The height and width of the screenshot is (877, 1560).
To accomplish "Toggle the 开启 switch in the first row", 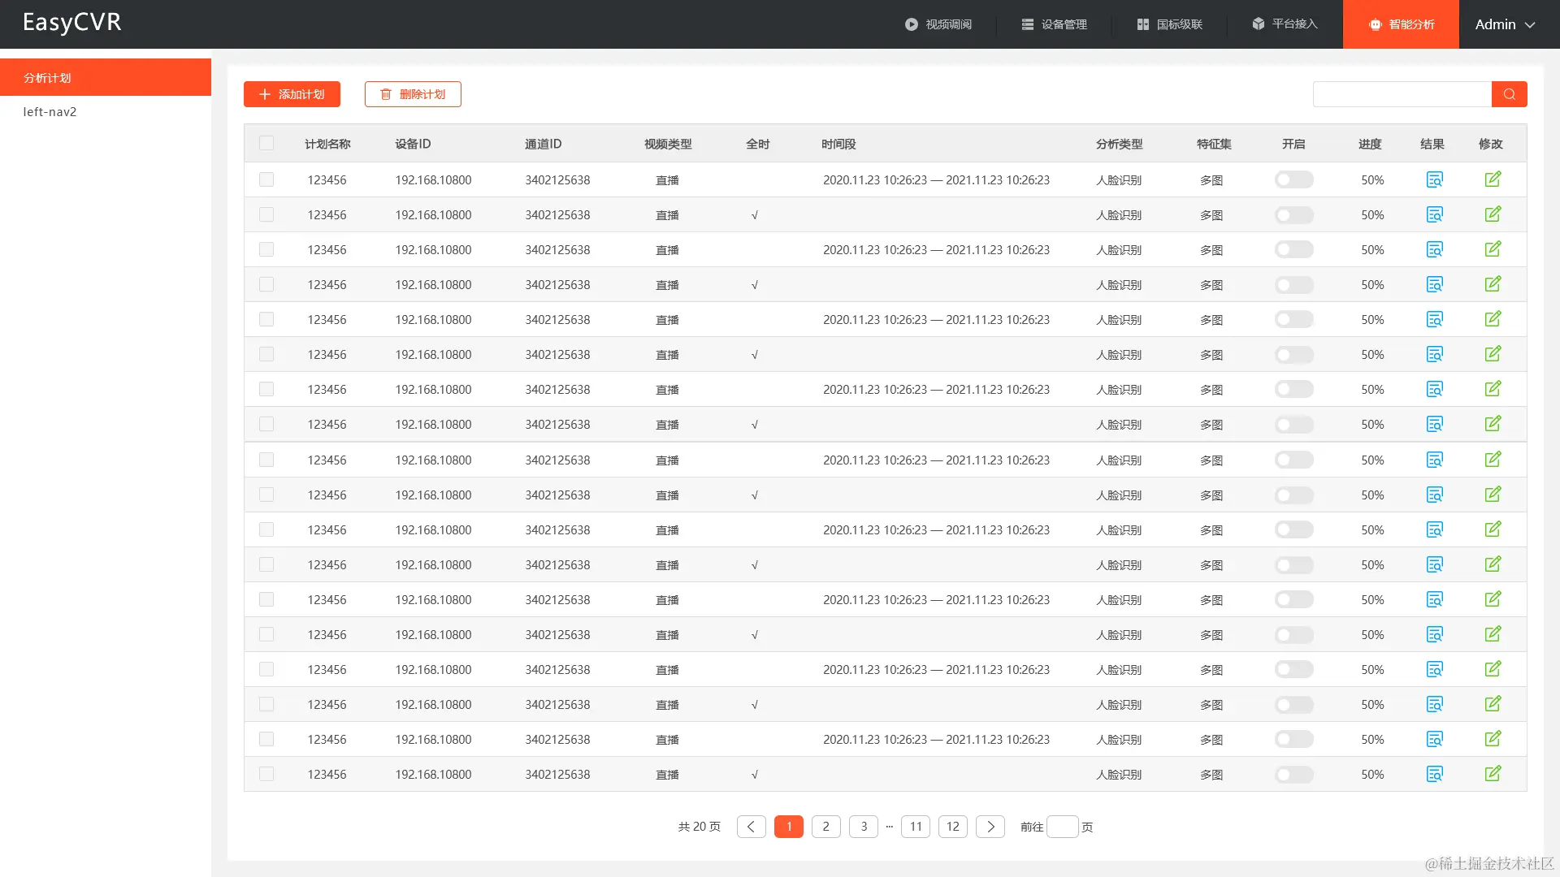I will coord(1293,179).
